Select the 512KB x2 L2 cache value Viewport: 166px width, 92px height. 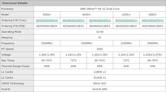point(100,78)
